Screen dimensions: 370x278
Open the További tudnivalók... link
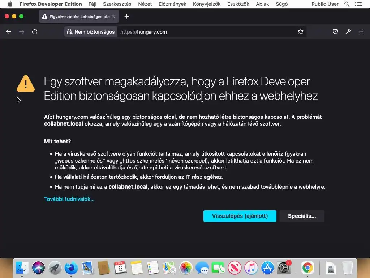(69, 199)
